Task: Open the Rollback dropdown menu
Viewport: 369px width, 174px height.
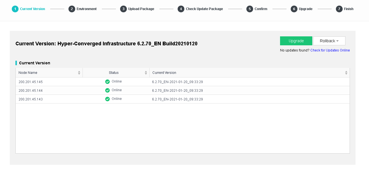Action: click(x=329, y=41)
